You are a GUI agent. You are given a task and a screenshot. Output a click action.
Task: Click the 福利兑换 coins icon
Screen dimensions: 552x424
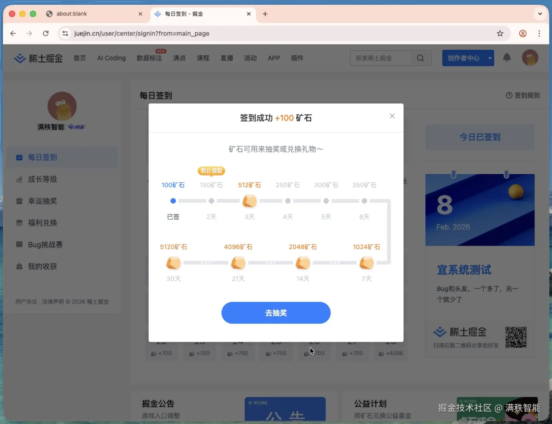(x=19, y=222)
